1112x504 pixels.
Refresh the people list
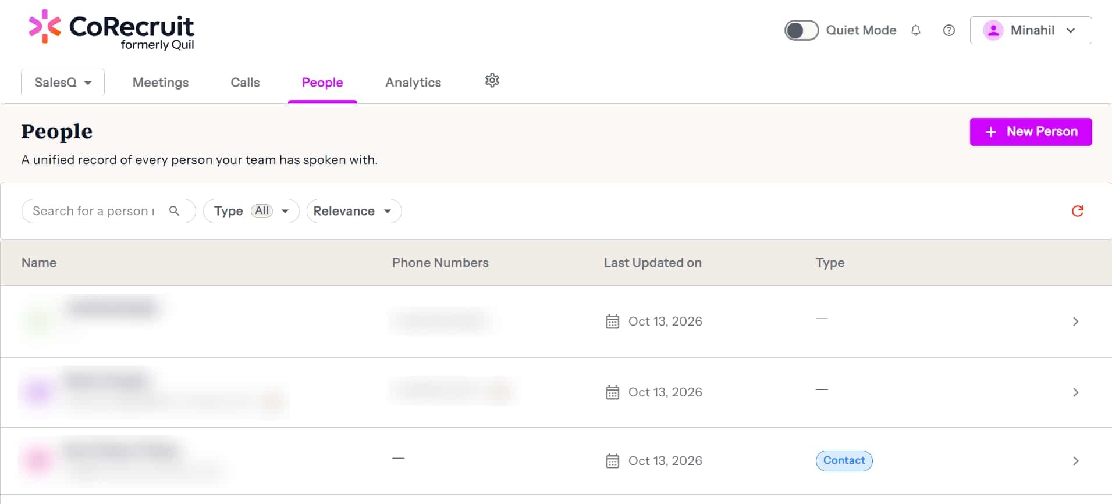tap(1078, 211)
